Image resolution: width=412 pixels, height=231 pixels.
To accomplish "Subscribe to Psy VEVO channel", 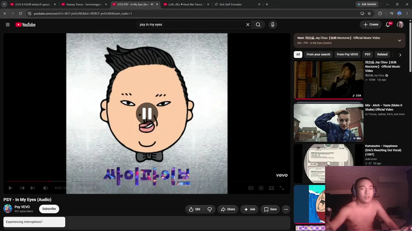I will pyautogui.click(x=49, y=209).
